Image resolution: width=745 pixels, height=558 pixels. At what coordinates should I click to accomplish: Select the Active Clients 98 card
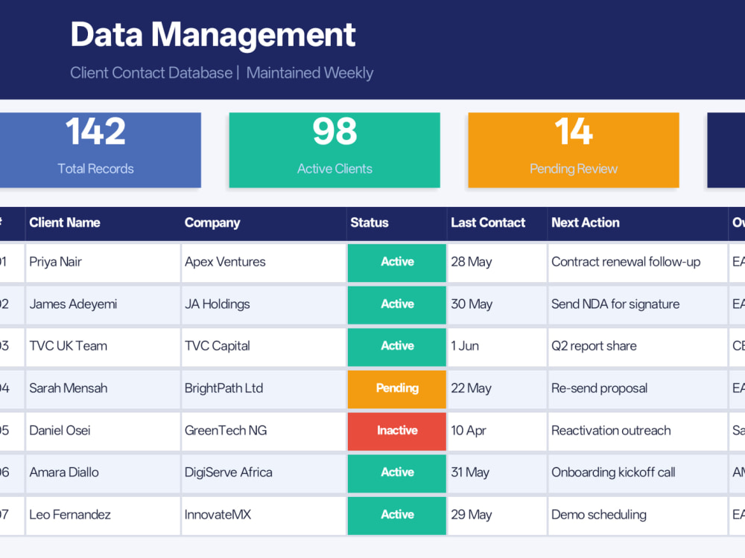pyautogui.click(x=335, y=150)
